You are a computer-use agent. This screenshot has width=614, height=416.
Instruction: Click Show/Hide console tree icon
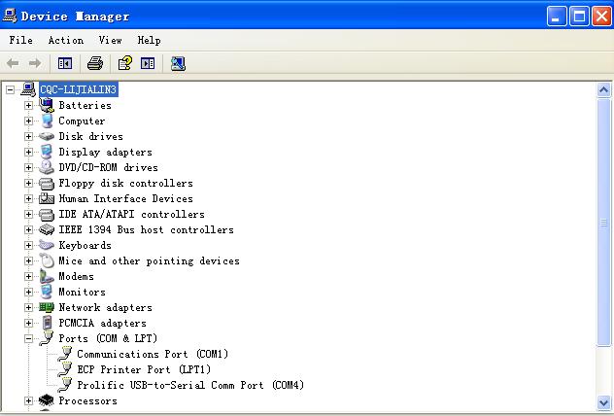65,63
